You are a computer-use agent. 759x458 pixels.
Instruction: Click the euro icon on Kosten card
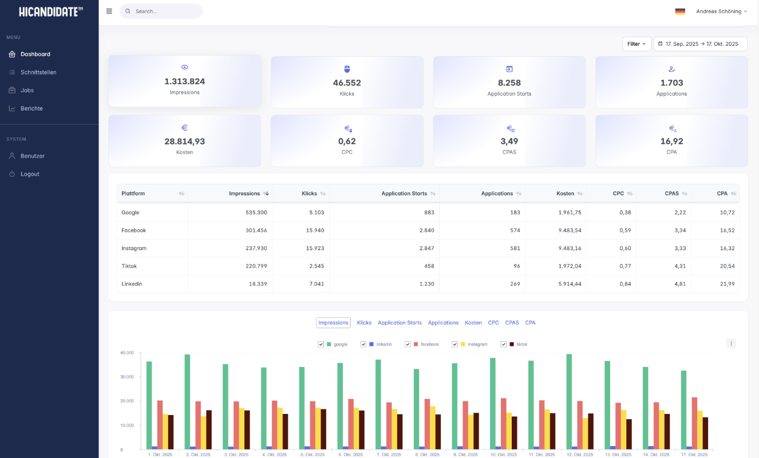(x=184, y=128)
